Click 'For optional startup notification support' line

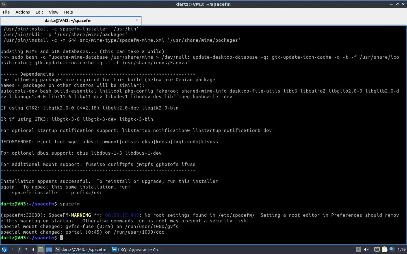point(136,130)
